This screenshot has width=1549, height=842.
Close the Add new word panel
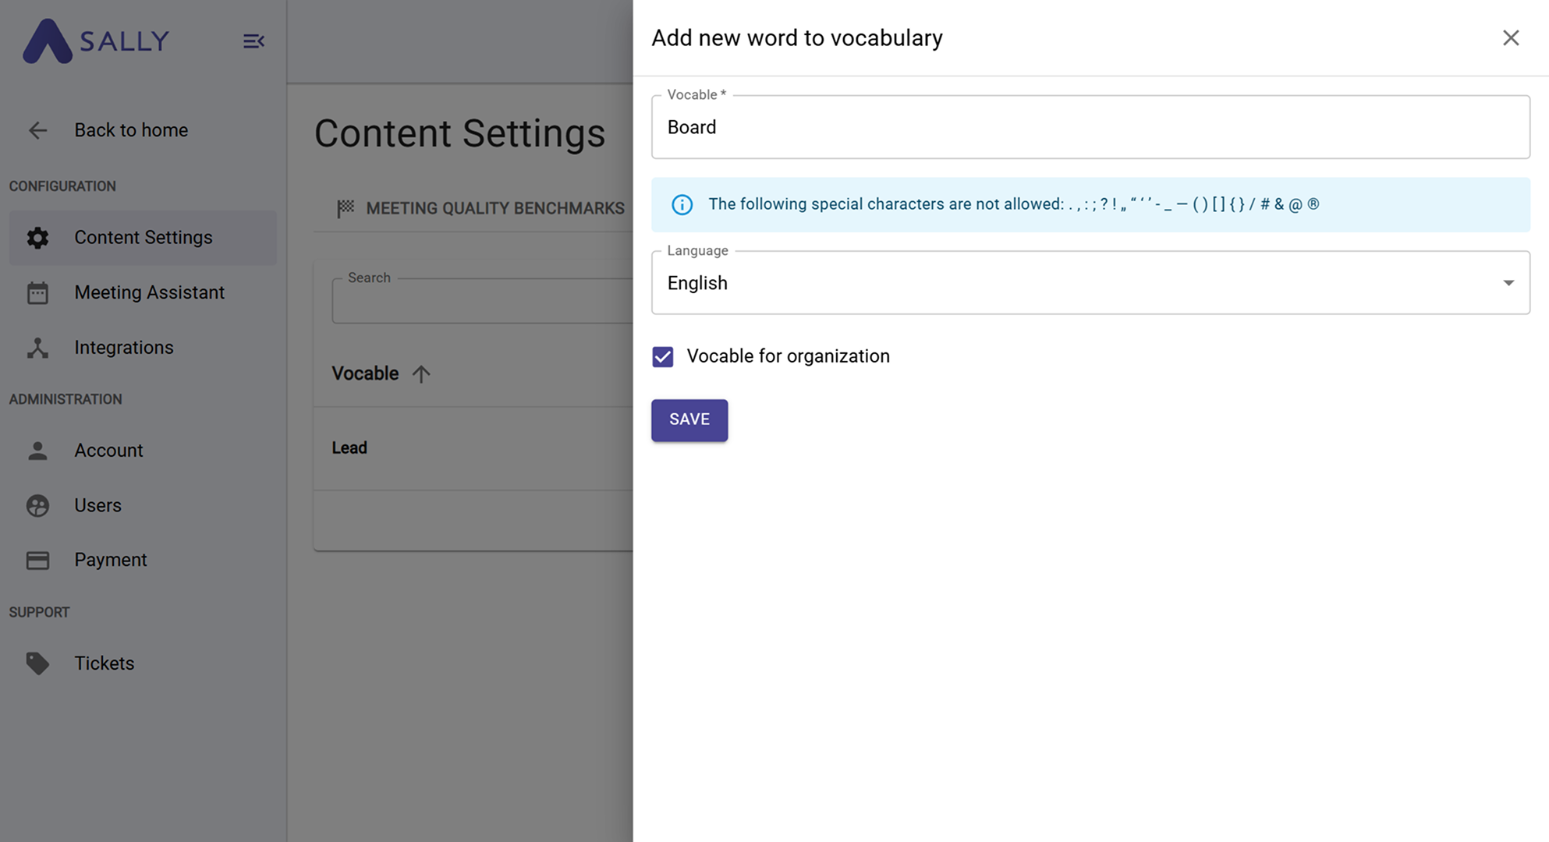[x=1511, y=38]
